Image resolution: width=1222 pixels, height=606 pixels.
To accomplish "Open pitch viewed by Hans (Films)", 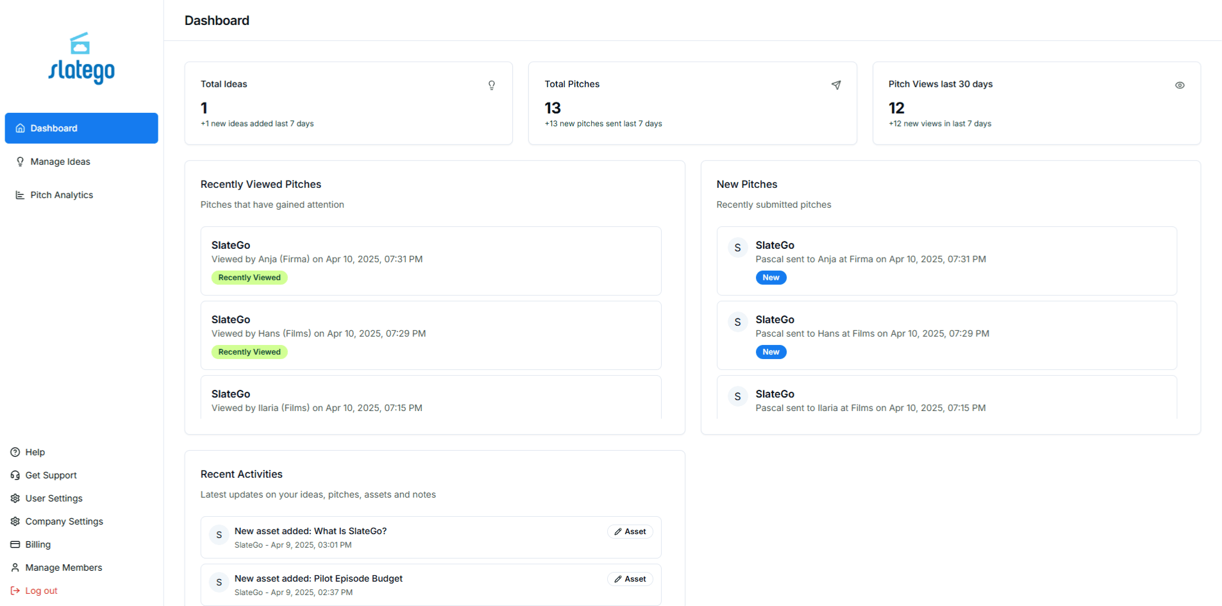I will pyautogui.click(x=430, y=335).
